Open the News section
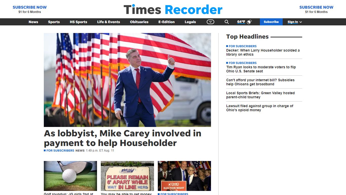The image size is (346, 195). [x=33, y=22]
